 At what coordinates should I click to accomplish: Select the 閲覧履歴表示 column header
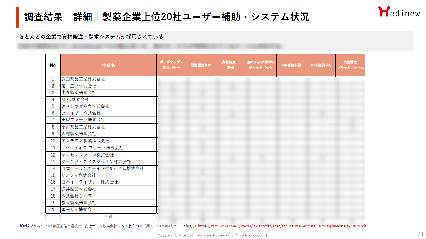point(201,65)
